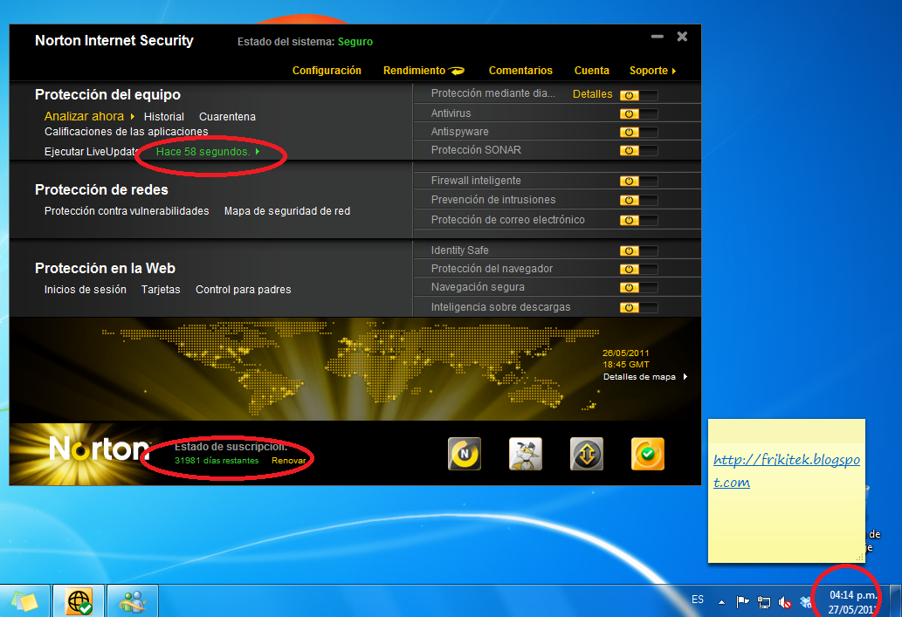This screenshot has width=902, height=617.
Task: Toggle Firewall inteligente switch
Action: (638, 182)
